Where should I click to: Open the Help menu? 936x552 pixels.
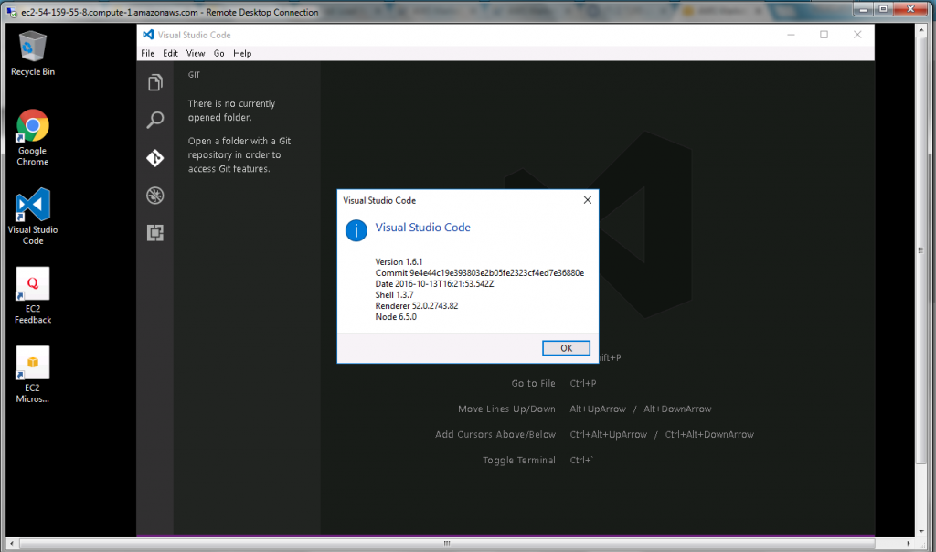pos(242,53)
